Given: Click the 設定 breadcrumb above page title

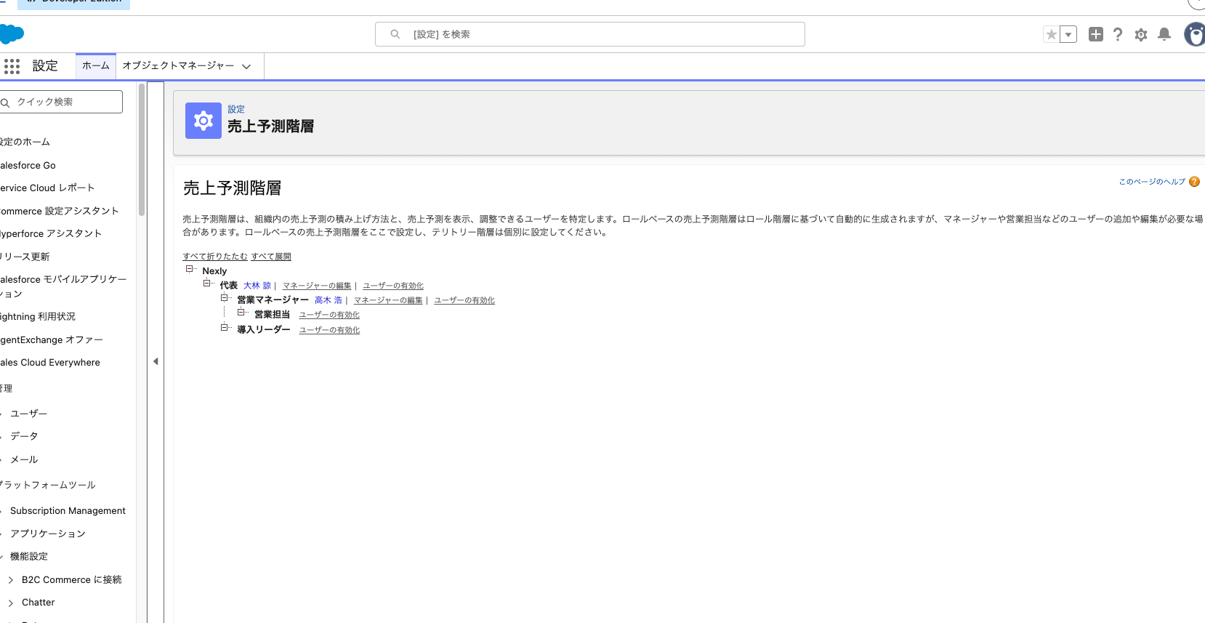Looking at the screenshot, I should pos(236,109).
